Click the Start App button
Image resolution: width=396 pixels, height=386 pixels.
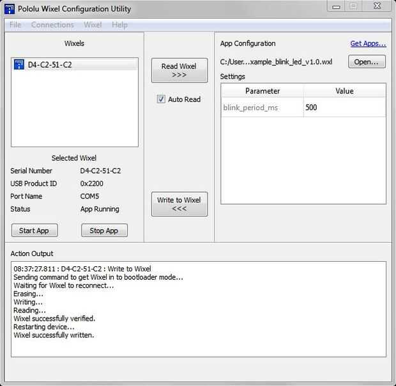(x=34, y=230)
